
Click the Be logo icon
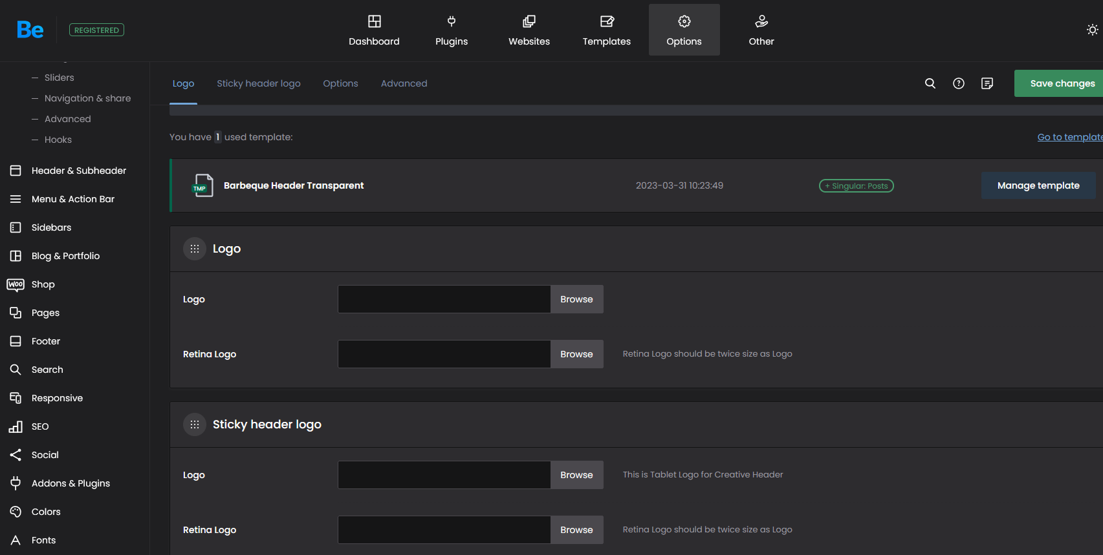coord(30,30)
